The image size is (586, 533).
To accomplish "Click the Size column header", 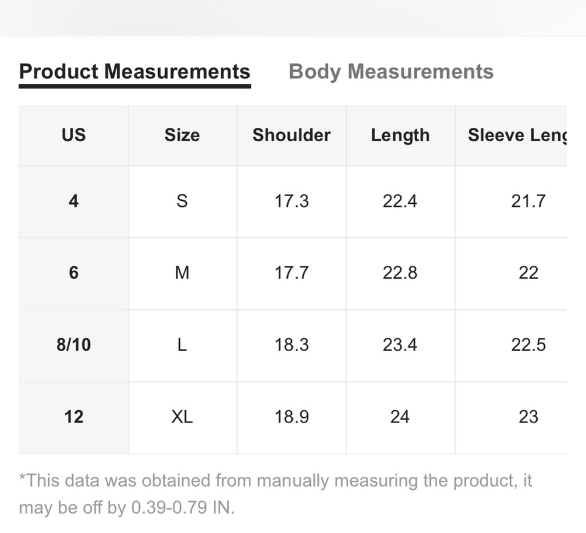I will [182, 135].
